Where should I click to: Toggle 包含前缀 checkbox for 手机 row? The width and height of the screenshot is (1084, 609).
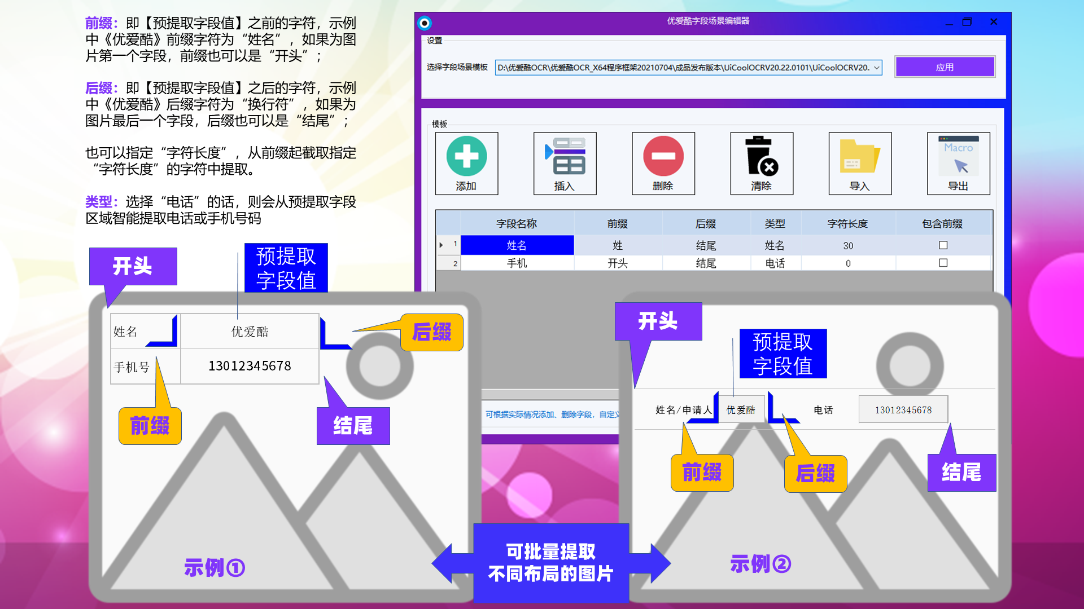pyautogui.click(x=943, y=263)
